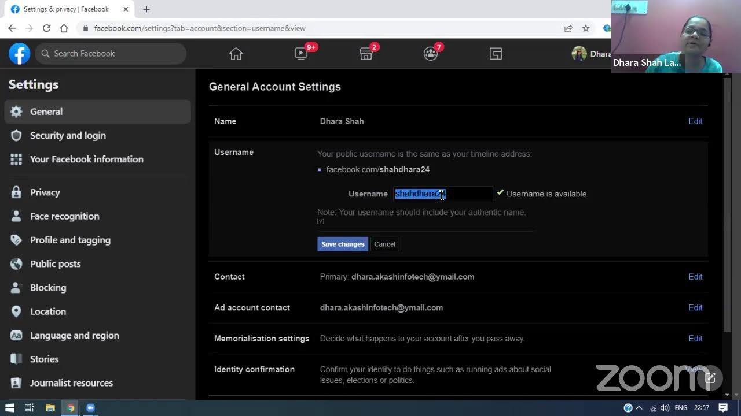Click the Dhara Shah webcam thumbnail
This screenshot has width=741, height=416.
(676, 36)
